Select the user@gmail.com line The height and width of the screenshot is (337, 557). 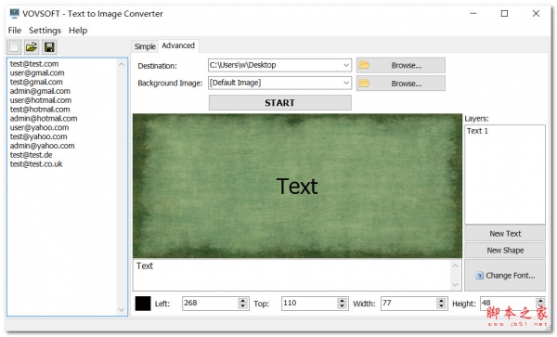click(x=37, y=72)
